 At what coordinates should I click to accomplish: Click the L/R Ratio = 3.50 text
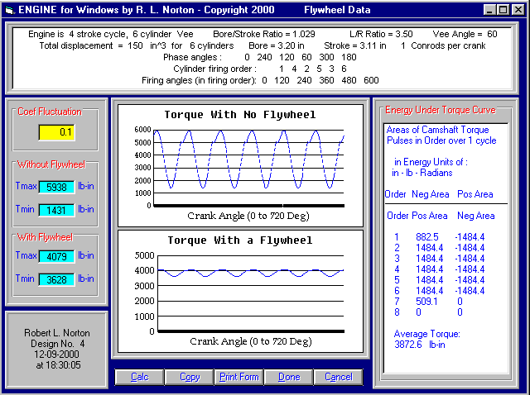point(381,34)
